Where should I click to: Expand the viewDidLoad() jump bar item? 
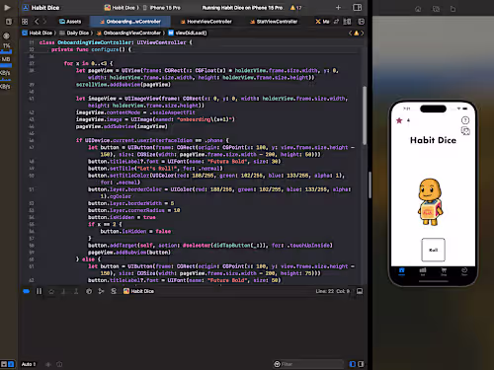coord(188,33)
